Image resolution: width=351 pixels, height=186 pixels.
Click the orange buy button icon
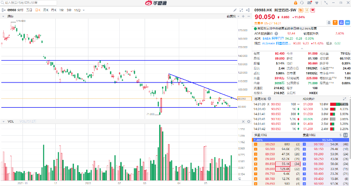[x=335, y=22]
